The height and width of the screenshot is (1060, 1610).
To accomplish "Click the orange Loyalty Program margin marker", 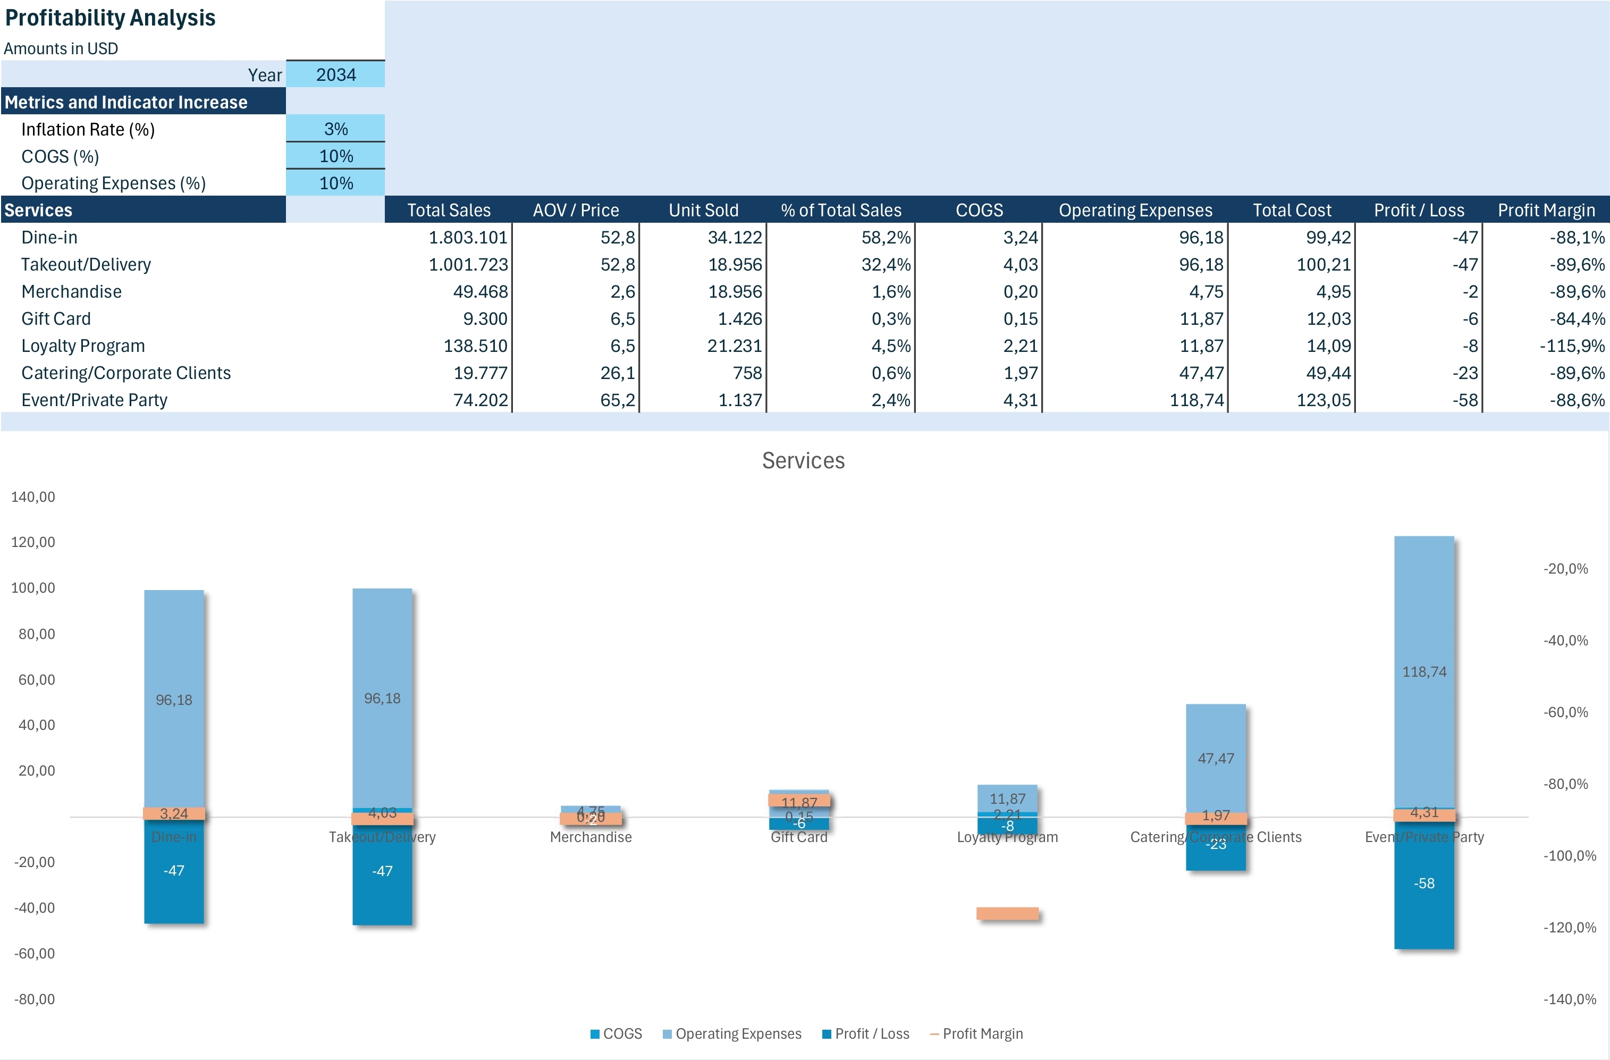I will 1007,912.
